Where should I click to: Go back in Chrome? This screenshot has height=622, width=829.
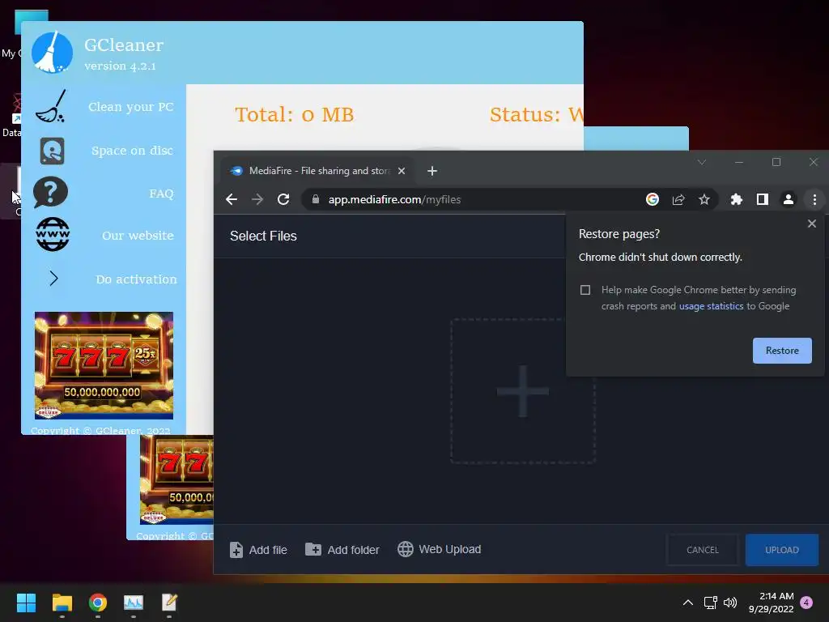click(231, 199)
